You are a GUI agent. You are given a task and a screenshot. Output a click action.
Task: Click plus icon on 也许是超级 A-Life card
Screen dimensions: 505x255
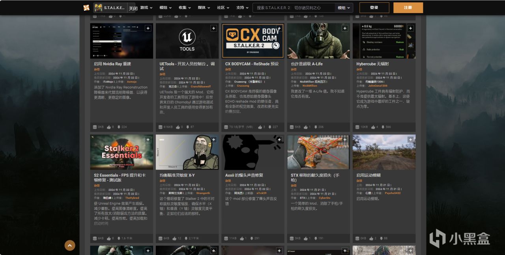345,28
